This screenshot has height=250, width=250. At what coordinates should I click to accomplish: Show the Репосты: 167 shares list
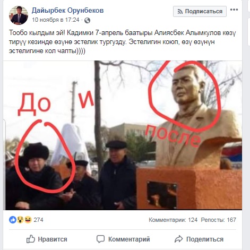tap(219, 220)
